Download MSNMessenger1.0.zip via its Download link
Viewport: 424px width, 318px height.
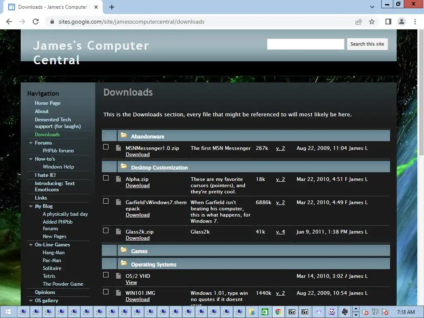[x=137, y=154]
